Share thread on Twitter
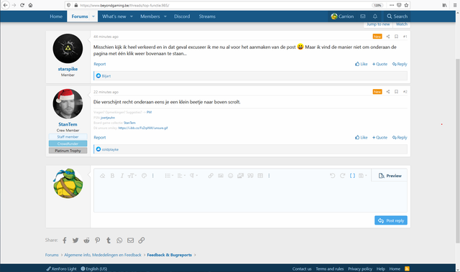Image resolution: width=460 pixels, height=272 pixels. (75, 240)
